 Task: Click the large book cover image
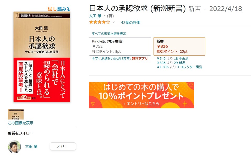click(42, 57)
